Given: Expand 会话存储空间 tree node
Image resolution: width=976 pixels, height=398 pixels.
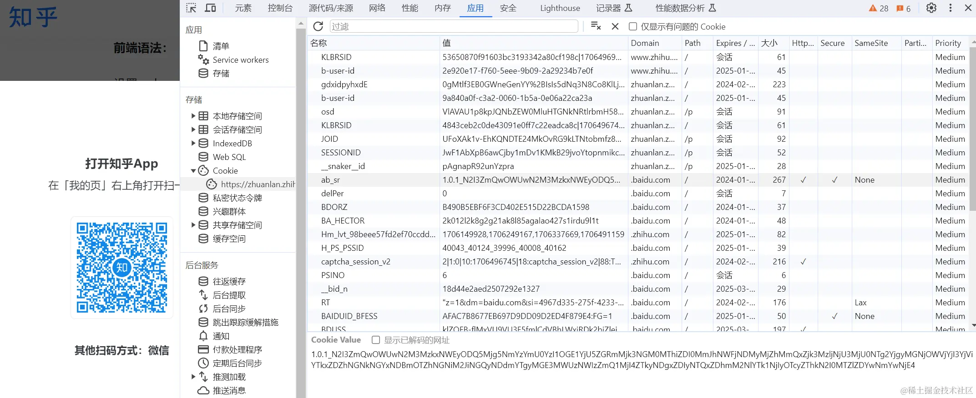Looking at the screenshot, I should [x=193, y=129].
